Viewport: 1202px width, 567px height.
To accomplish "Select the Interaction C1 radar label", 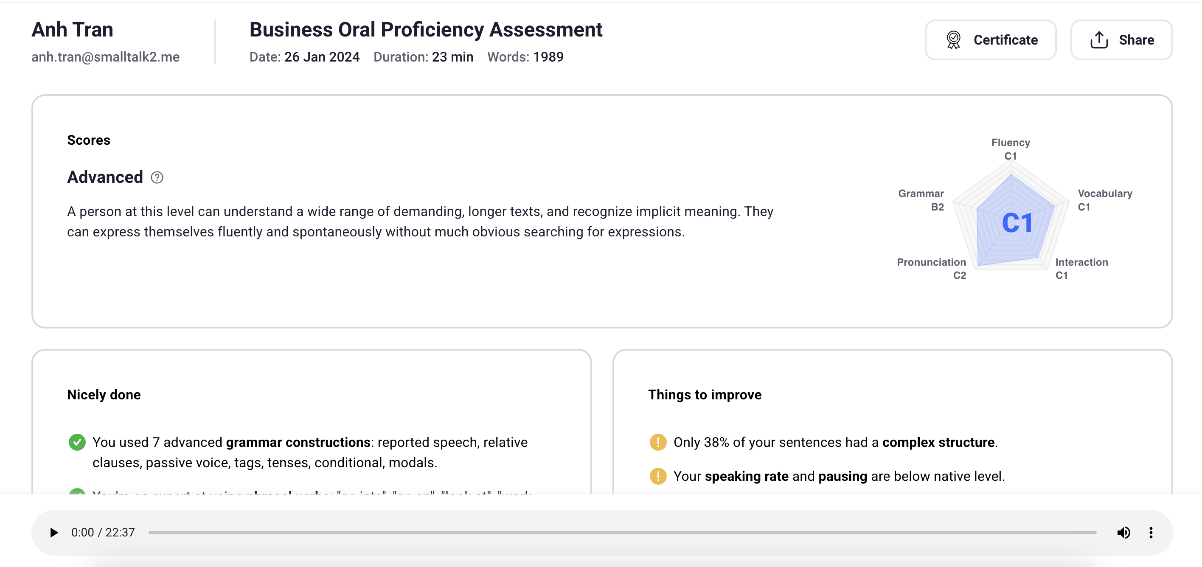I will pos(1081,268).
